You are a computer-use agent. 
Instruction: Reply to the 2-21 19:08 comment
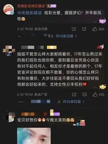point(84,29)
